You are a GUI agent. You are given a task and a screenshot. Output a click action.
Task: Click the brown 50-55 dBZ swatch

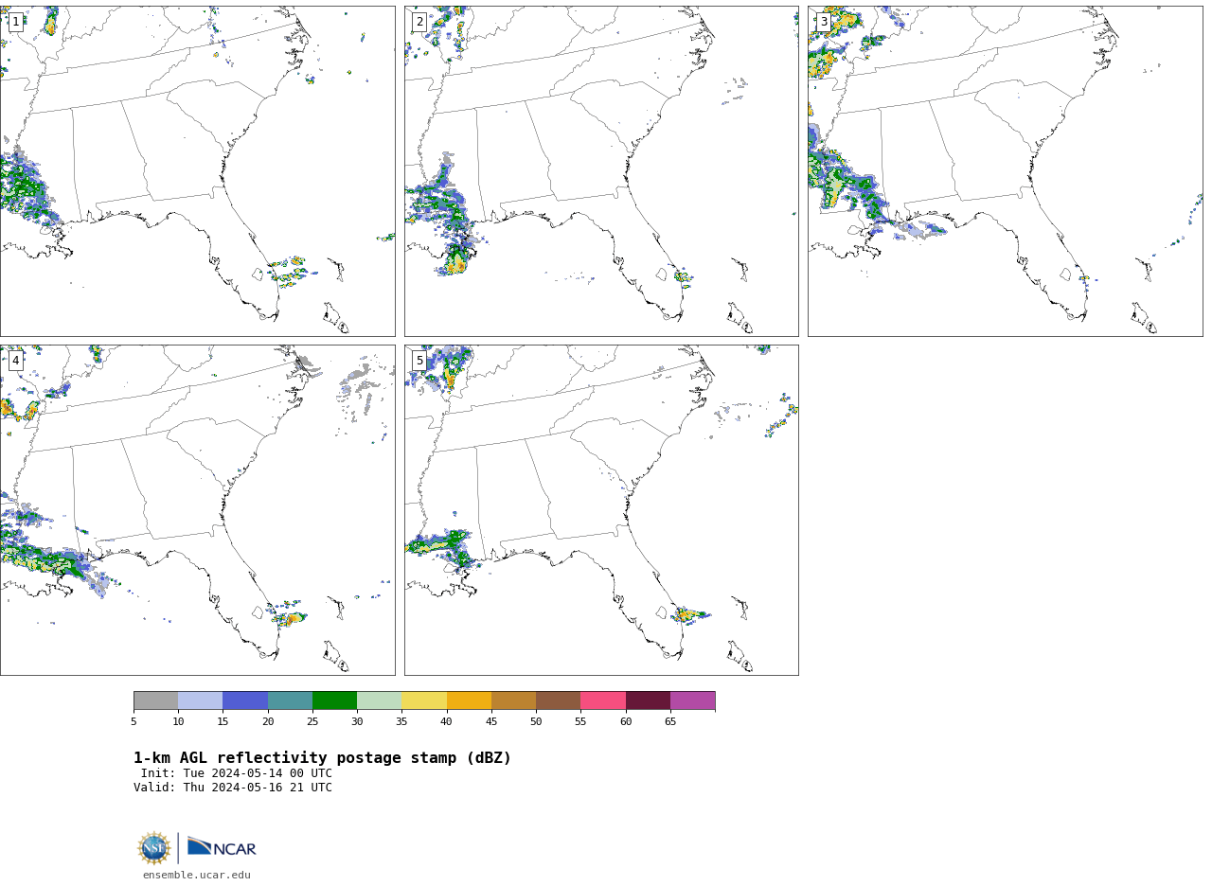tap(559, 700)
